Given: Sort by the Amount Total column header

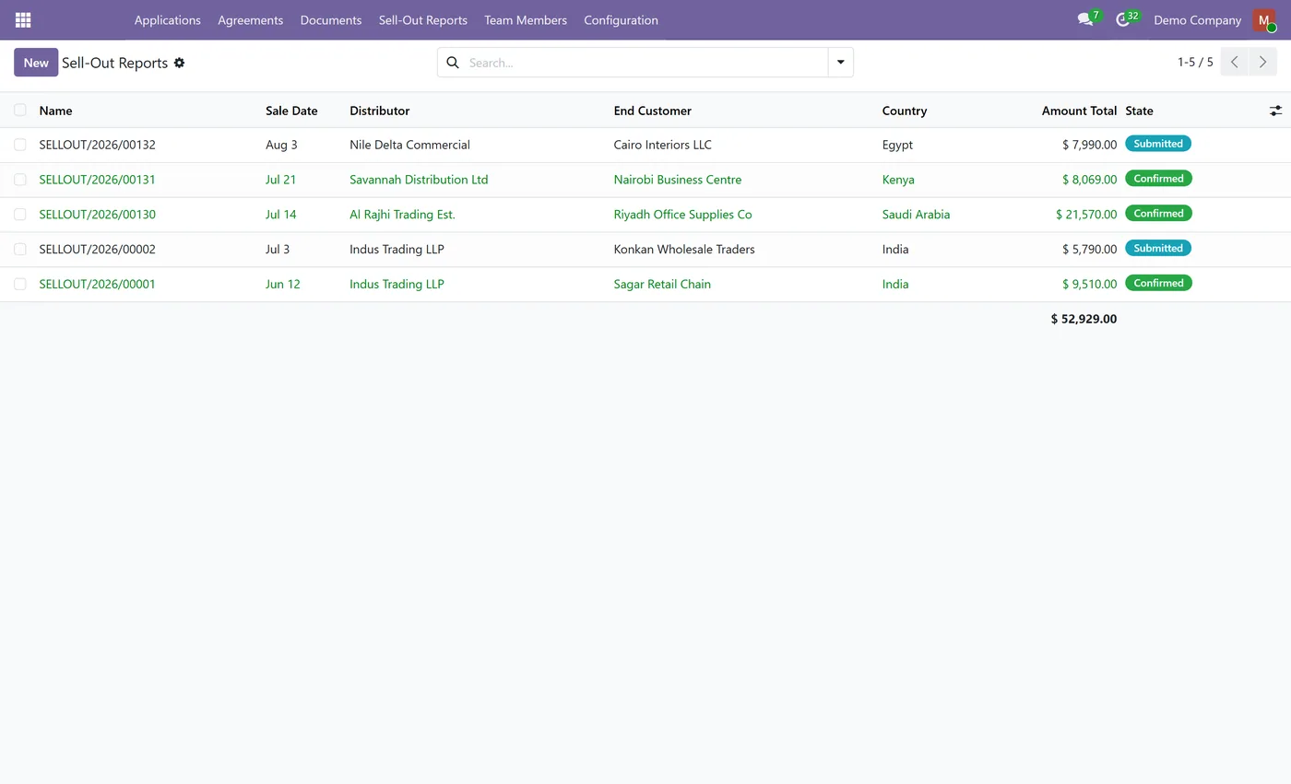Looking at the screenshot, I should [x=1079, y=111].
